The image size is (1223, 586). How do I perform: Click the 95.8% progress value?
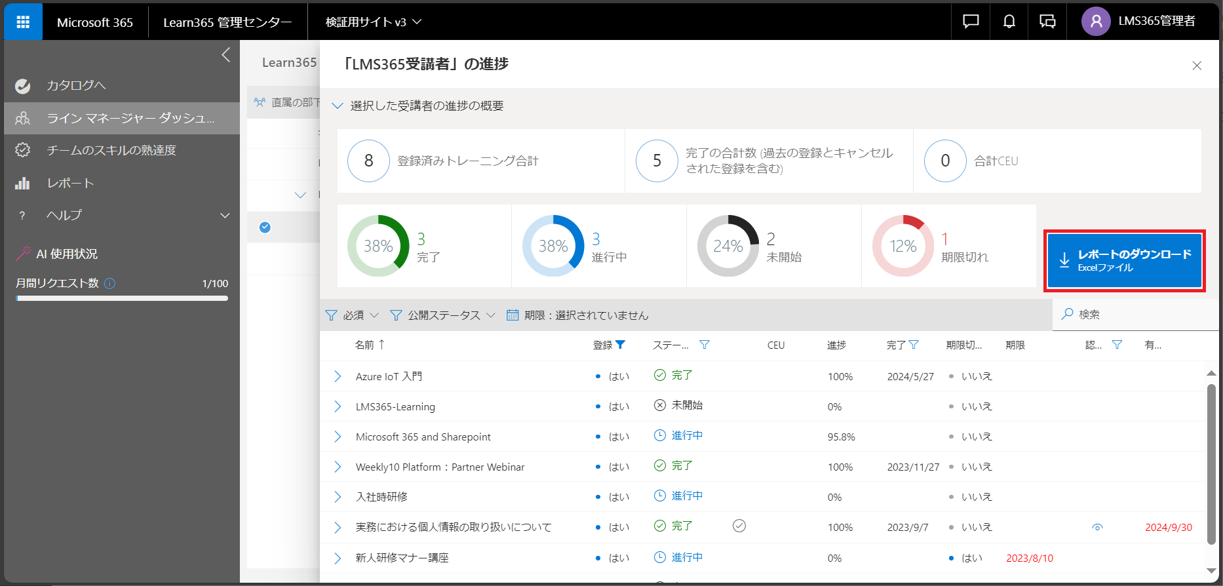pos(841,437)
